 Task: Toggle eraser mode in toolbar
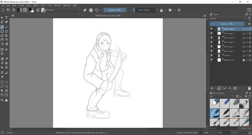coord(85,10)
